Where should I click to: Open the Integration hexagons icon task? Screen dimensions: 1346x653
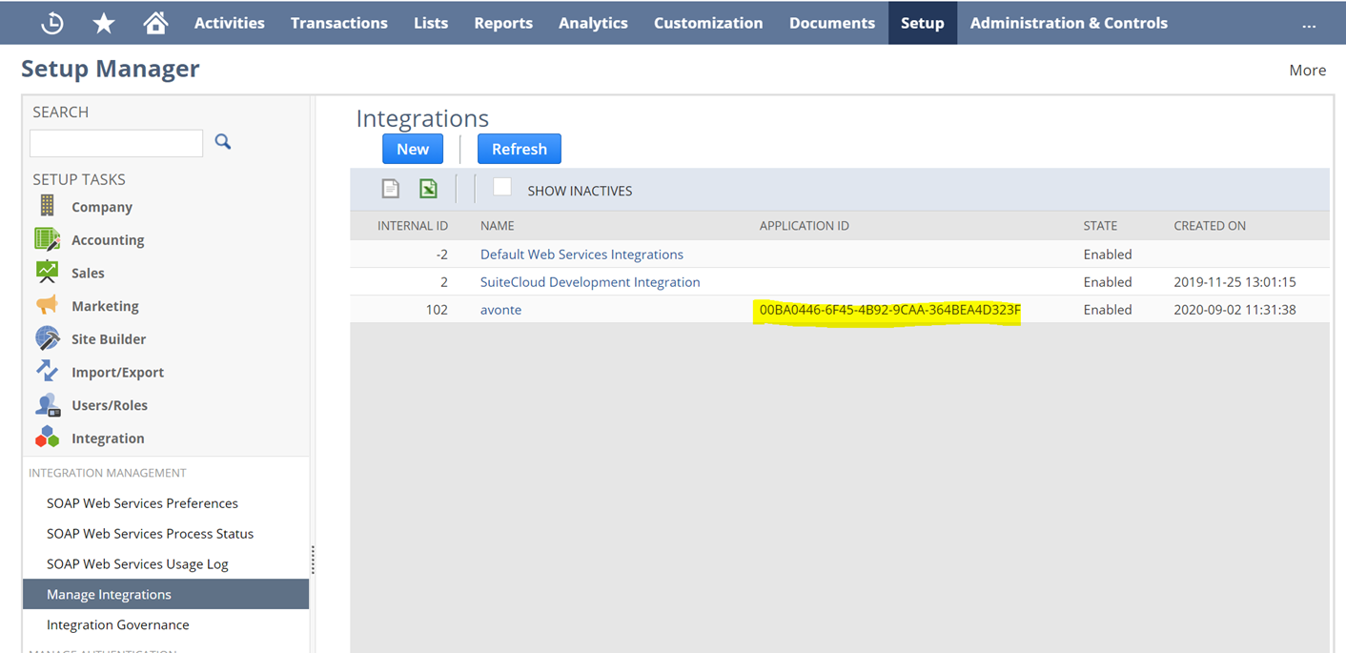pos(47,438)
